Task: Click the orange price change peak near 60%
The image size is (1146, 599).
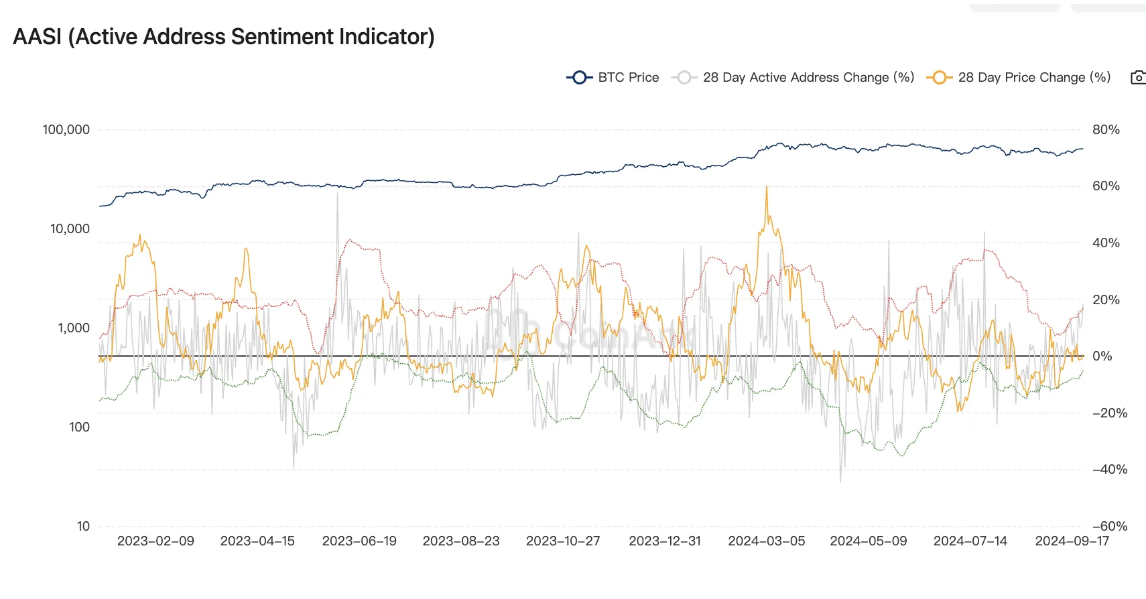Action: tap(767, 188)
